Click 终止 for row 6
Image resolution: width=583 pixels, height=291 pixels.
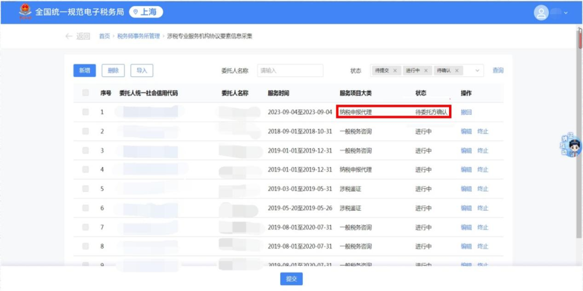[x=483, y=208]
